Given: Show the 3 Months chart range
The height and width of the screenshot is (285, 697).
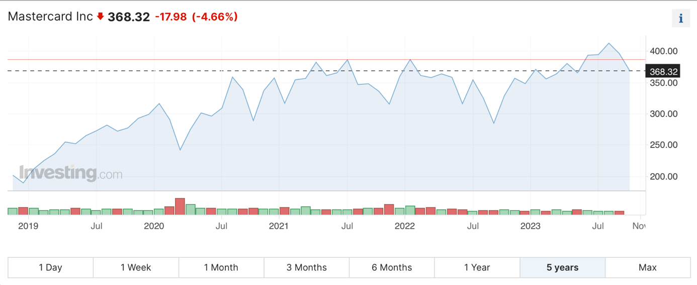Looking at the screenshot, I should (307, 267).
